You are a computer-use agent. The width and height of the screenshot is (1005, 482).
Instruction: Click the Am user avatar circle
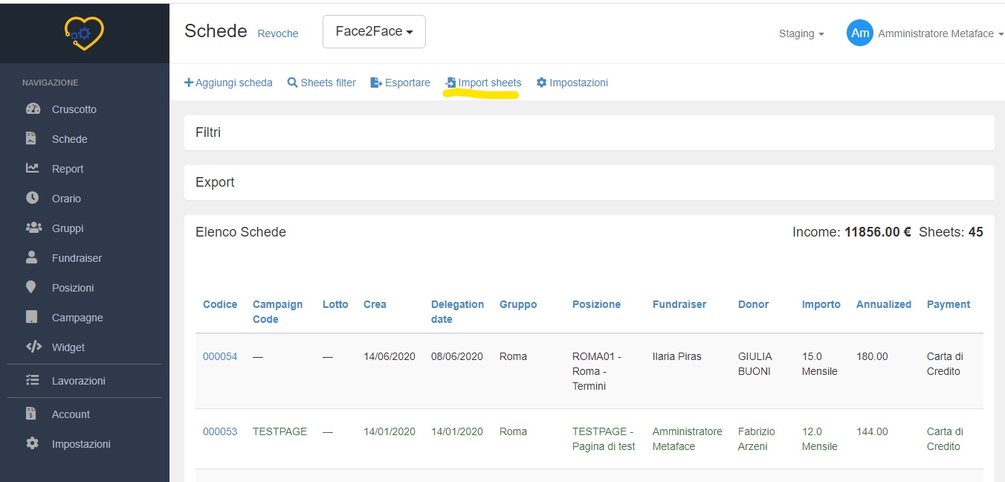[x=859, y=33]
